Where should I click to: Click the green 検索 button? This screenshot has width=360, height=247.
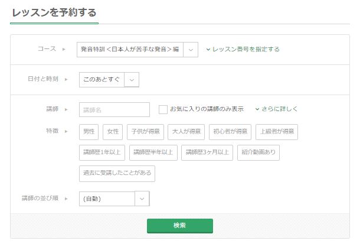point(180,226)
